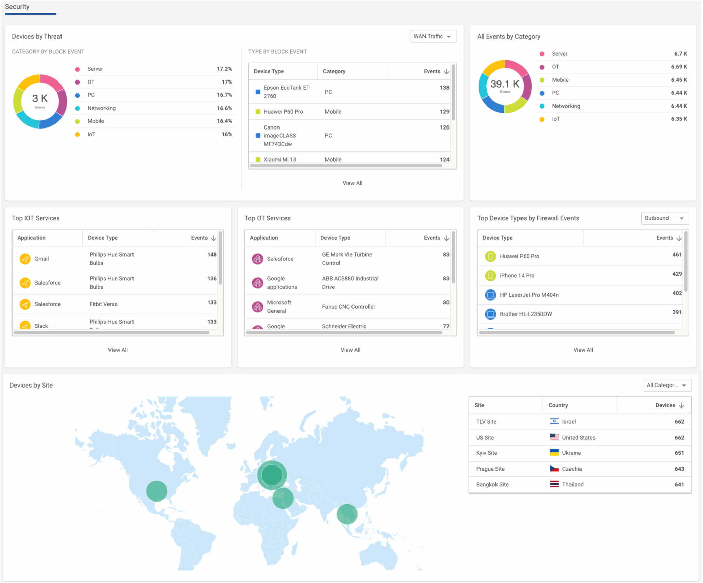Open the All Categories dropdown in Devices by Site
Image resolution: width=703 pixels, height=583 pixels.
pos(667,385)
